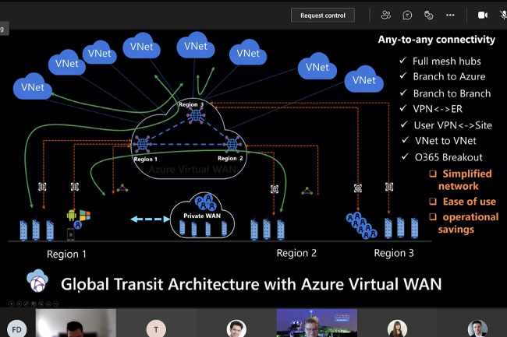Click the light blue dashed double arrow
Screen dimensions: 507x337
(x=150, y=219)
